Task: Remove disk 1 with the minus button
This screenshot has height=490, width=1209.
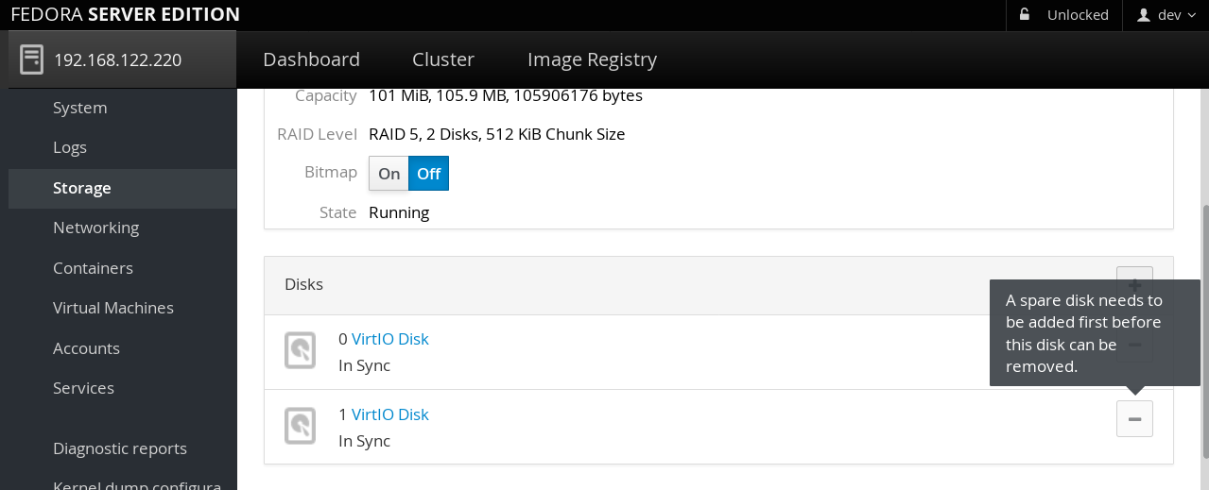Action: pyautogui.click(x=1134, y=418)
